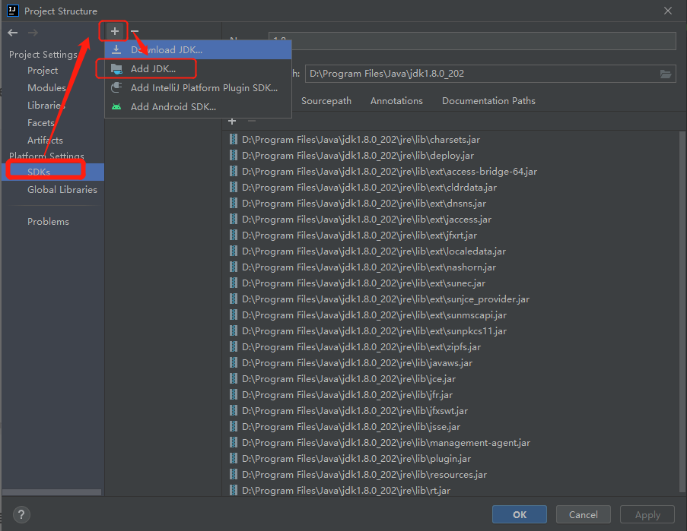Click the archive icon beside nashorn.jar

pos(234,267)
